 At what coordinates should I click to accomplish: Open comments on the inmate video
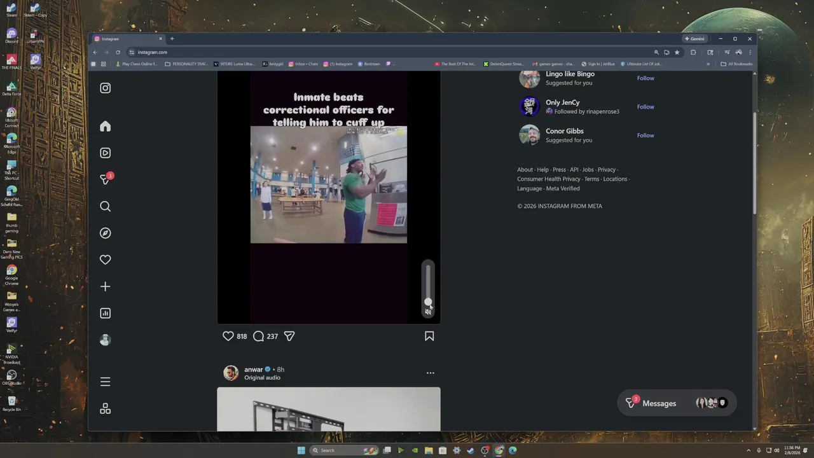(x=258, y=336)
